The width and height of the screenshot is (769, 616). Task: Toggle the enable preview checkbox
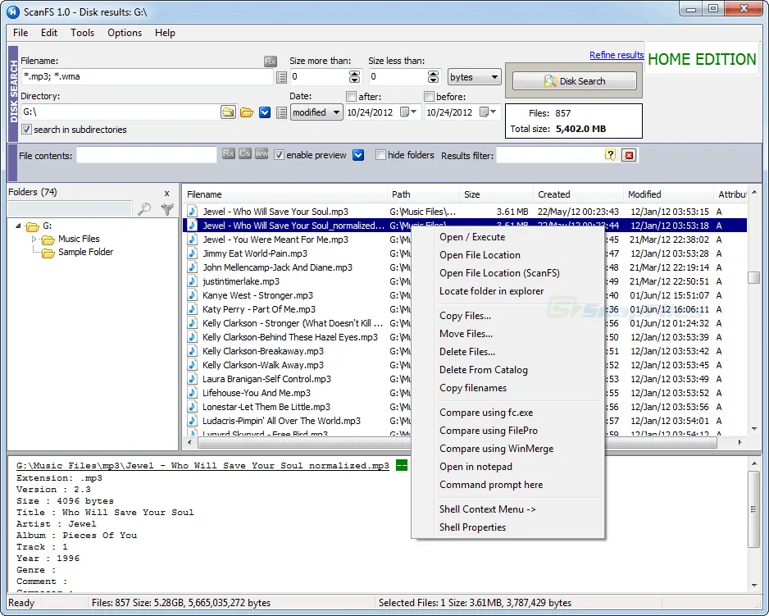tap(279, 155)
